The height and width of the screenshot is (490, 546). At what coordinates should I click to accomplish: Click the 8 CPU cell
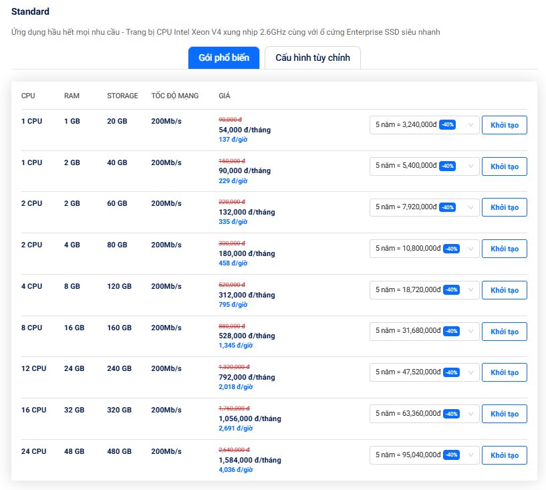tap(31, 328)
